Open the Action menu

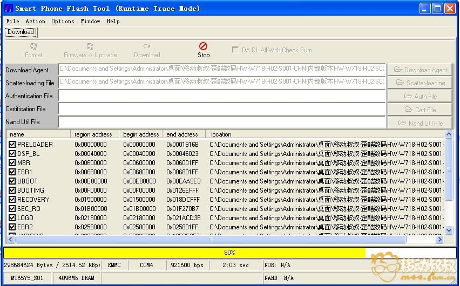pyautogui.click(x=36, y=22)
